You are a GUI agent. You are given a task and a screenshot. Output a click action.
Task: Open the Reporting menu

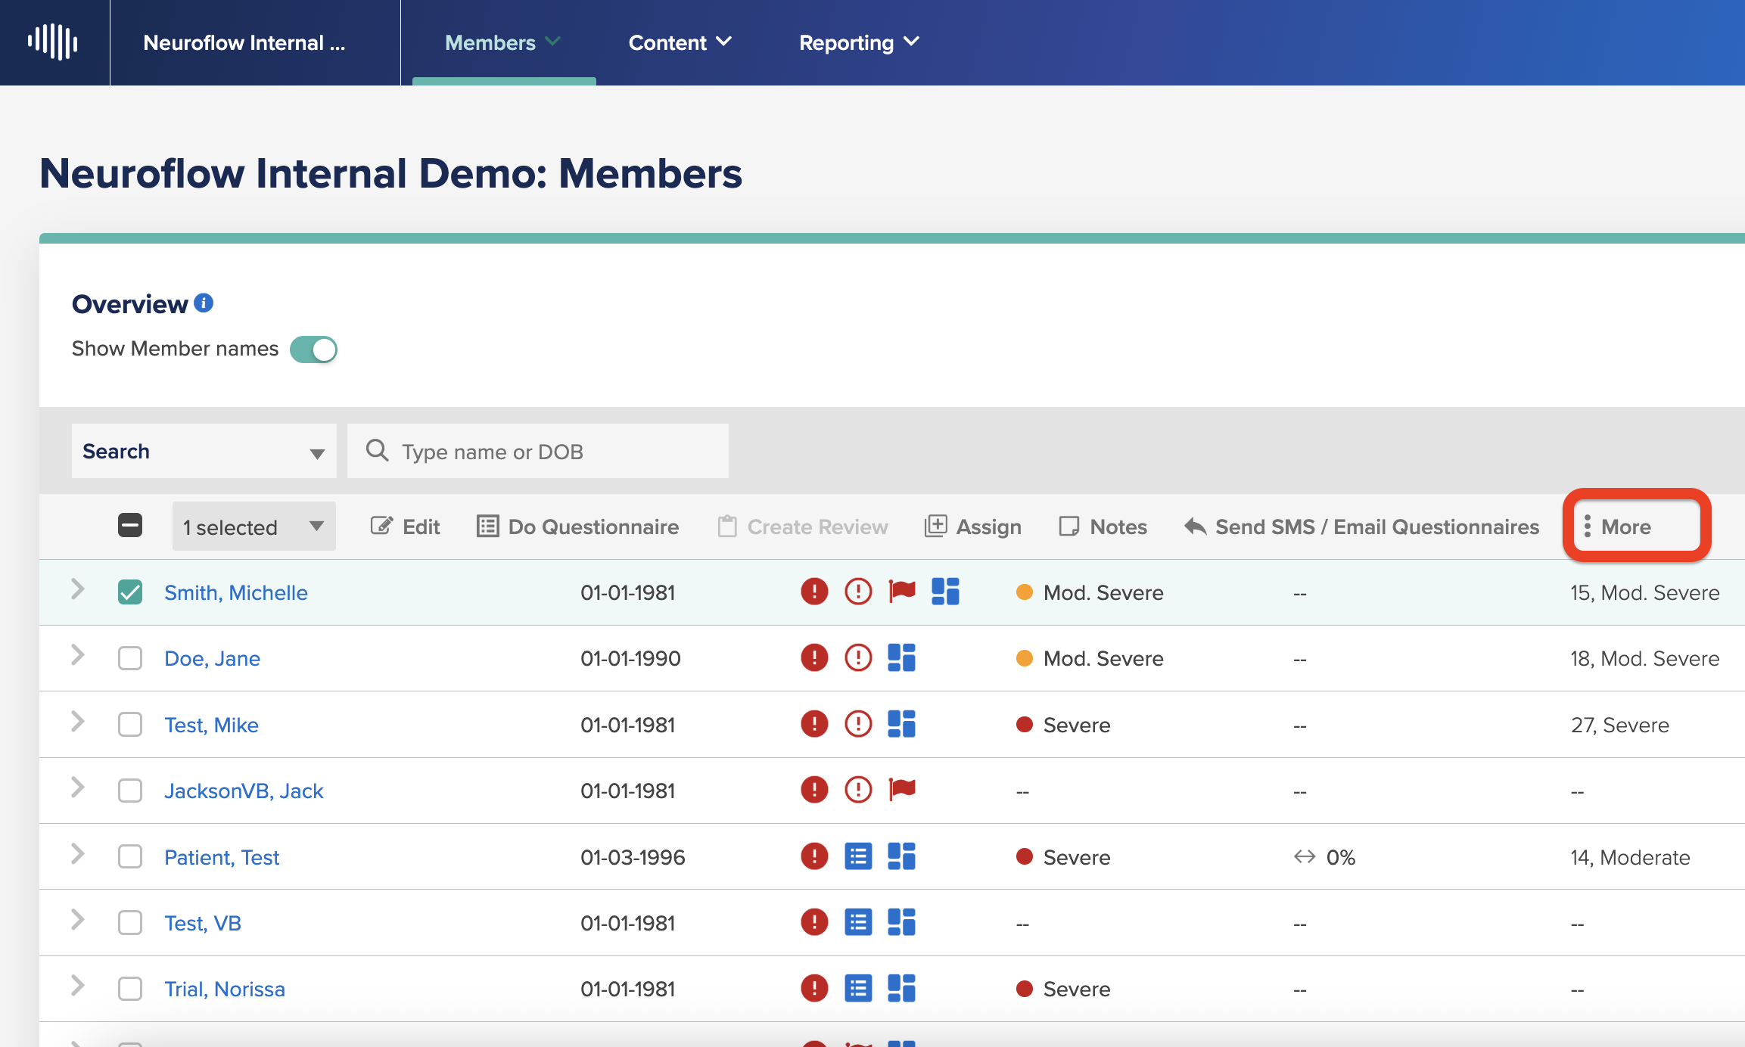click(859, 42)
